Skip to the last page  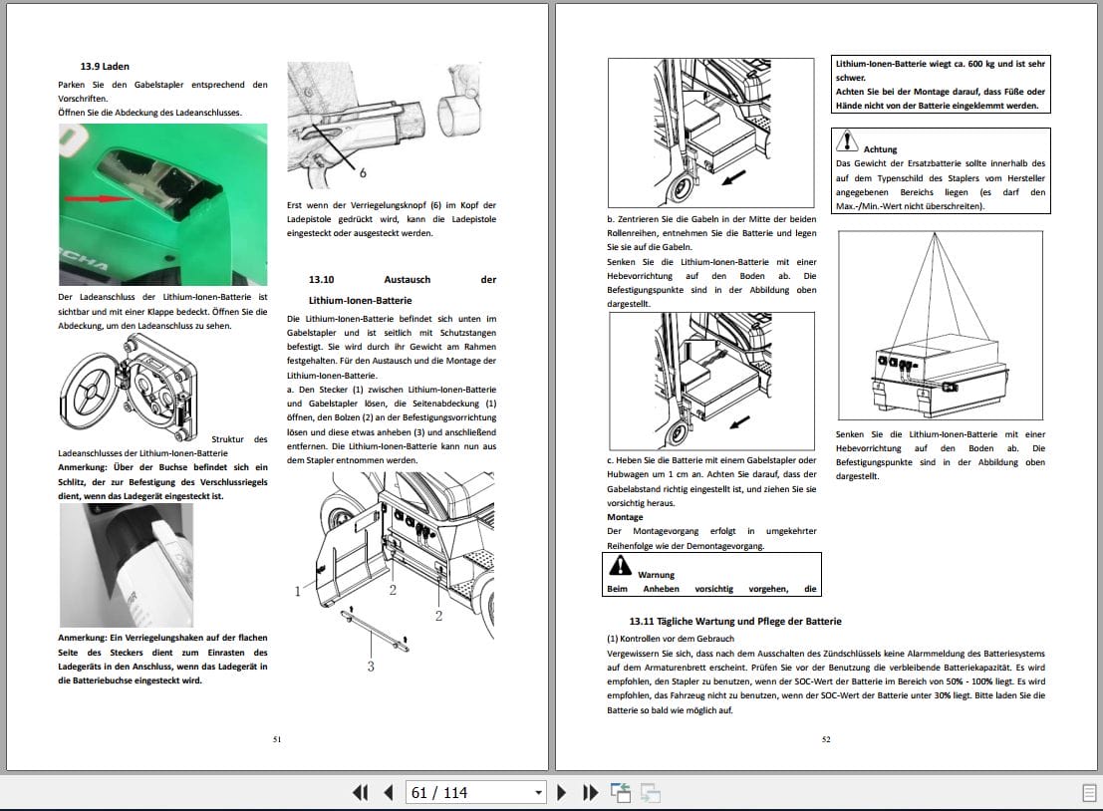(x=591, y=792)
